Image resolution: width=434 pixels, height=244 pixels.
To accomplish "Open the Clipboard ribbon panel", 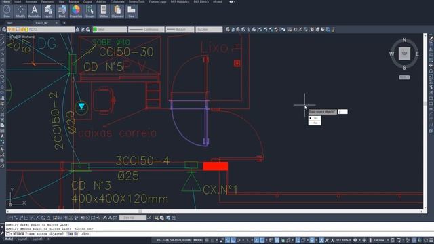I will click(117, 12).
